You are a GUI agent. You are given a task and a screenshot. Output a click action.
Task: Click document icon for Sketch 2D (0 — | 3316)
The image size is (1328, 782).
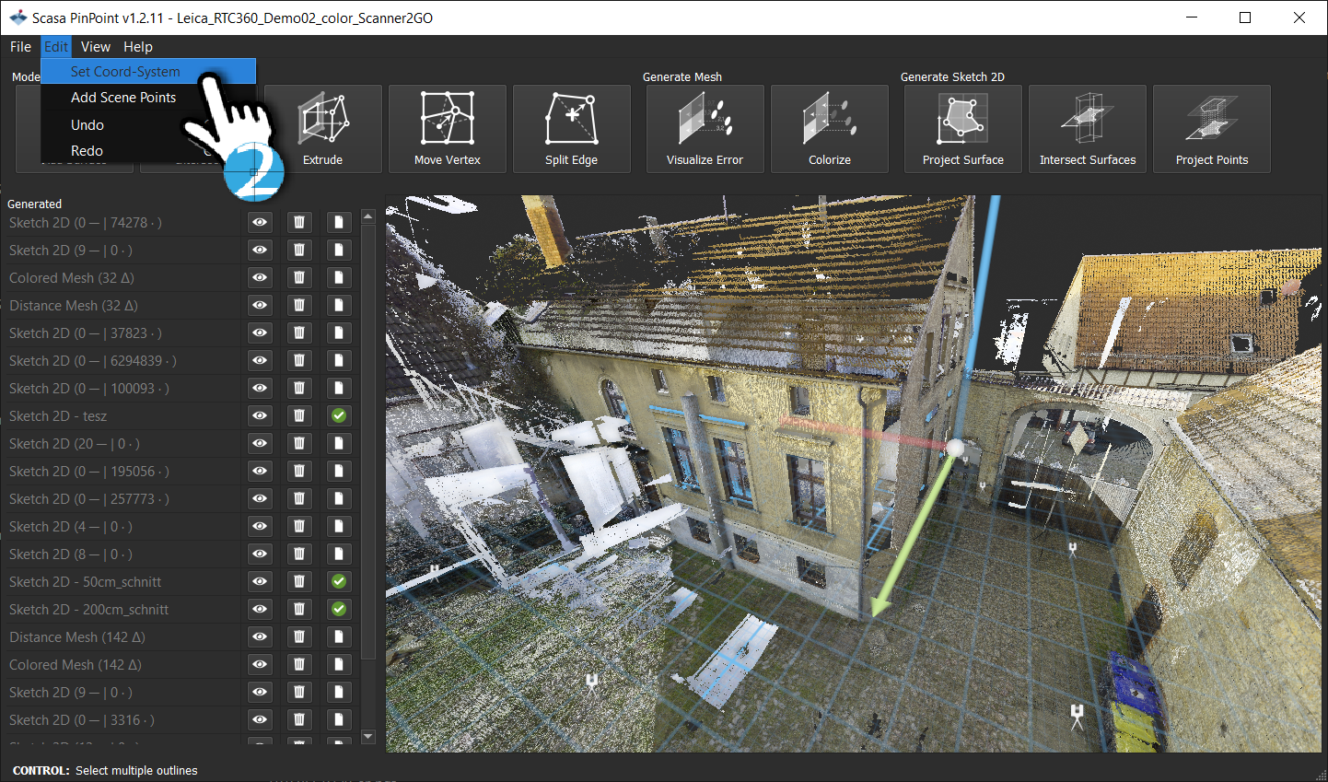339,719
